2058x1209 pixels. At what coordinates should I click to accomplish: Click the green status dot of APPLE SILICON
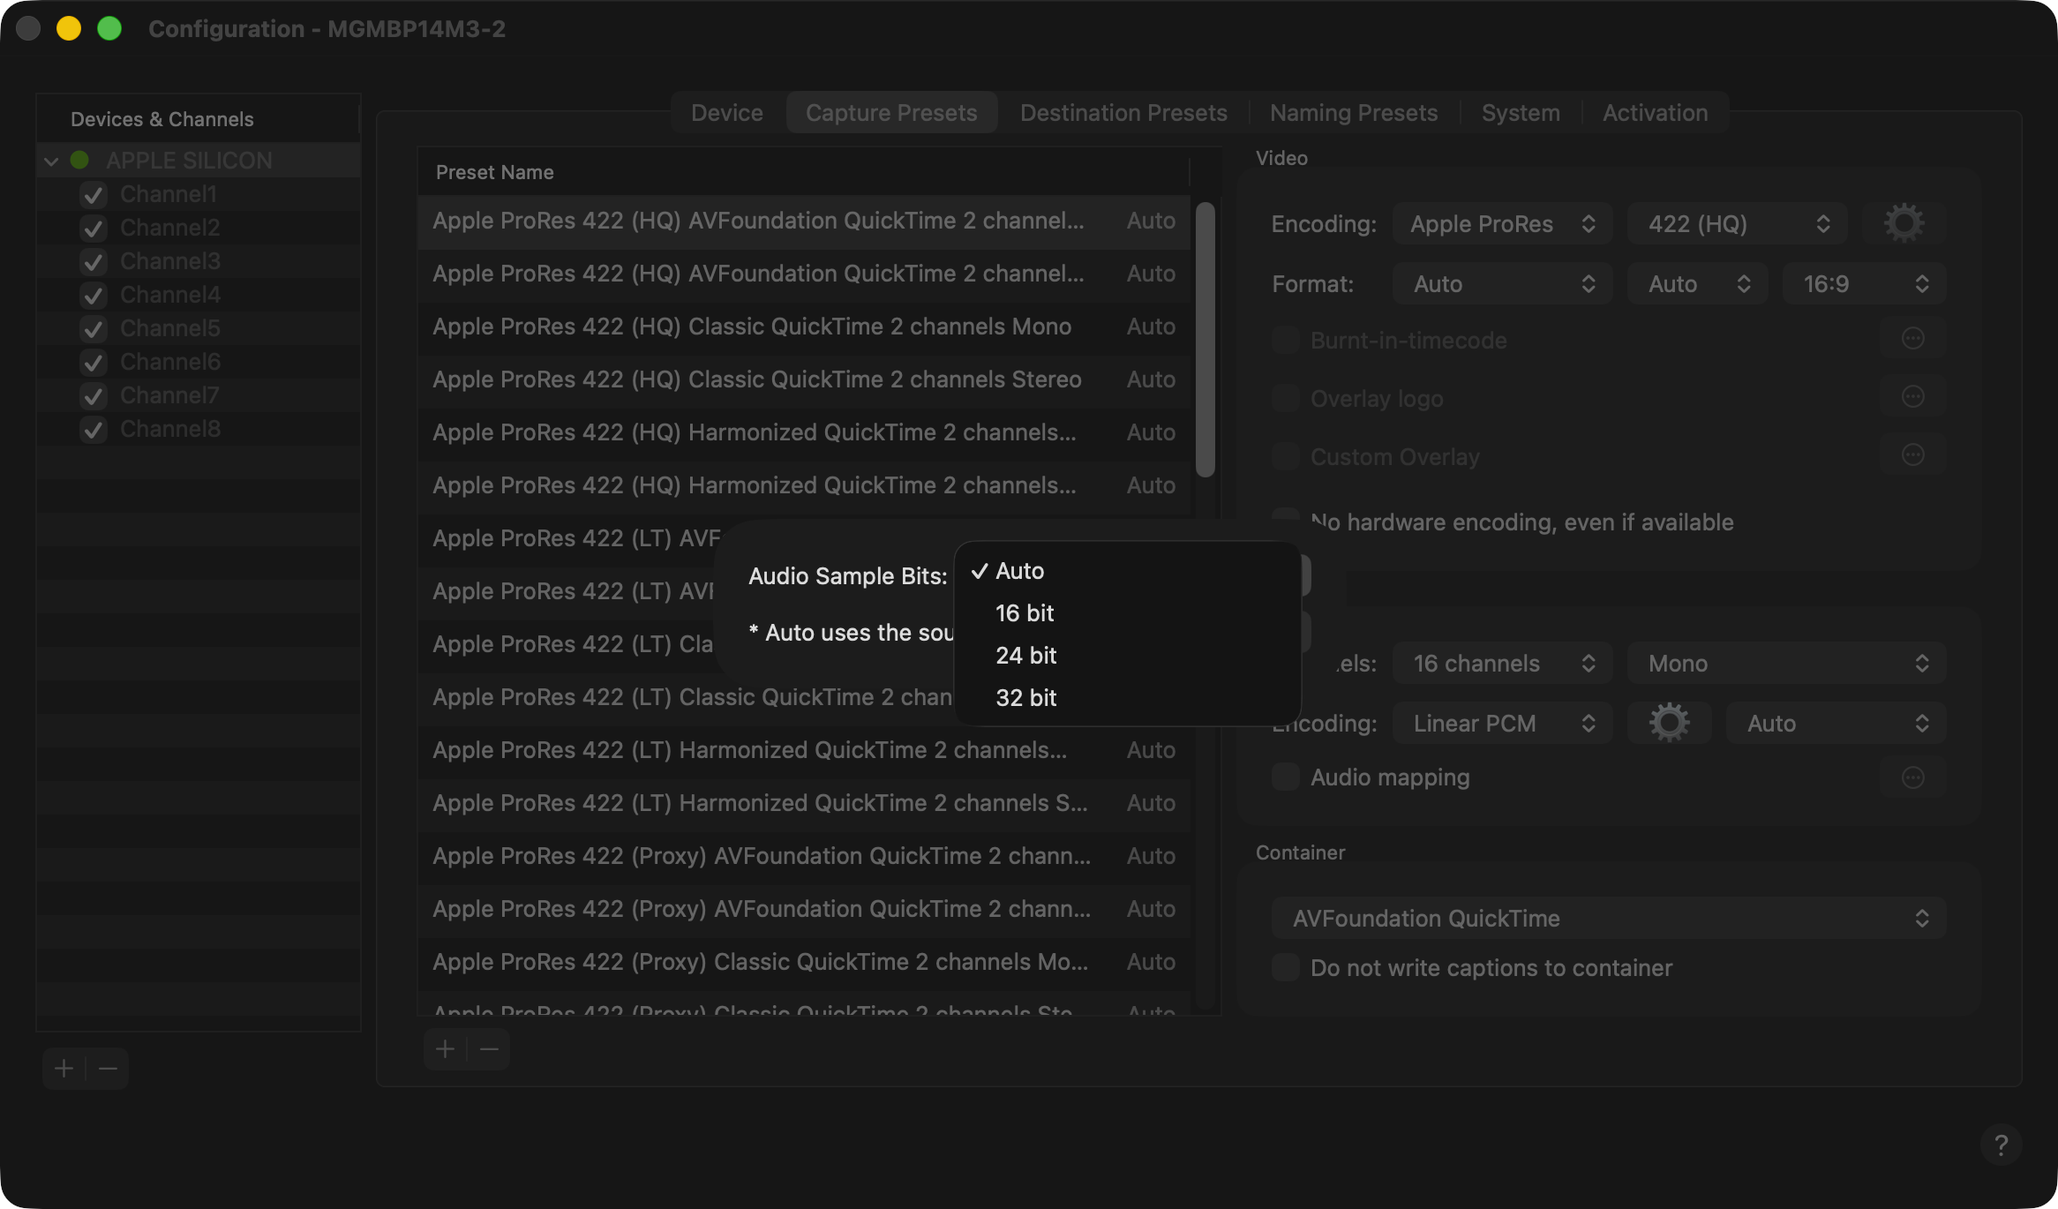[79, 160]
